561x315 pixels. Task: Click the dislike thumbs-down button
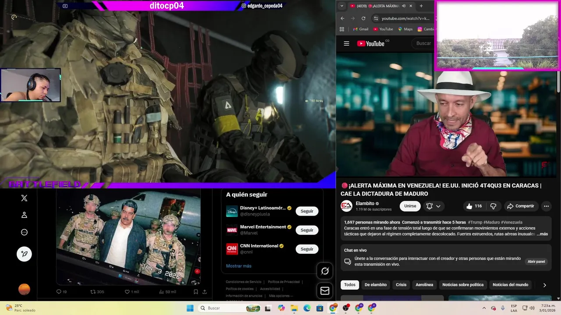(493, 206)
